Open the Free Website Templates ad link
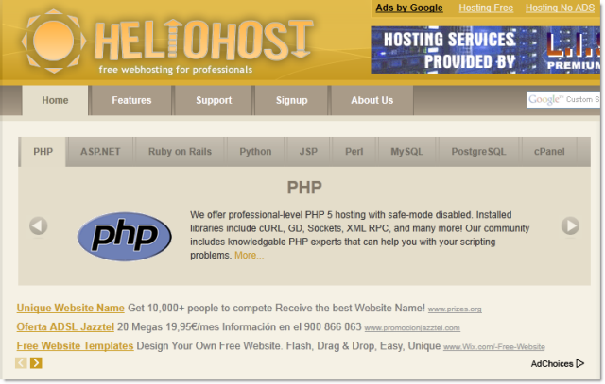This screenshot has height=384, width=605. coord(75,345)
